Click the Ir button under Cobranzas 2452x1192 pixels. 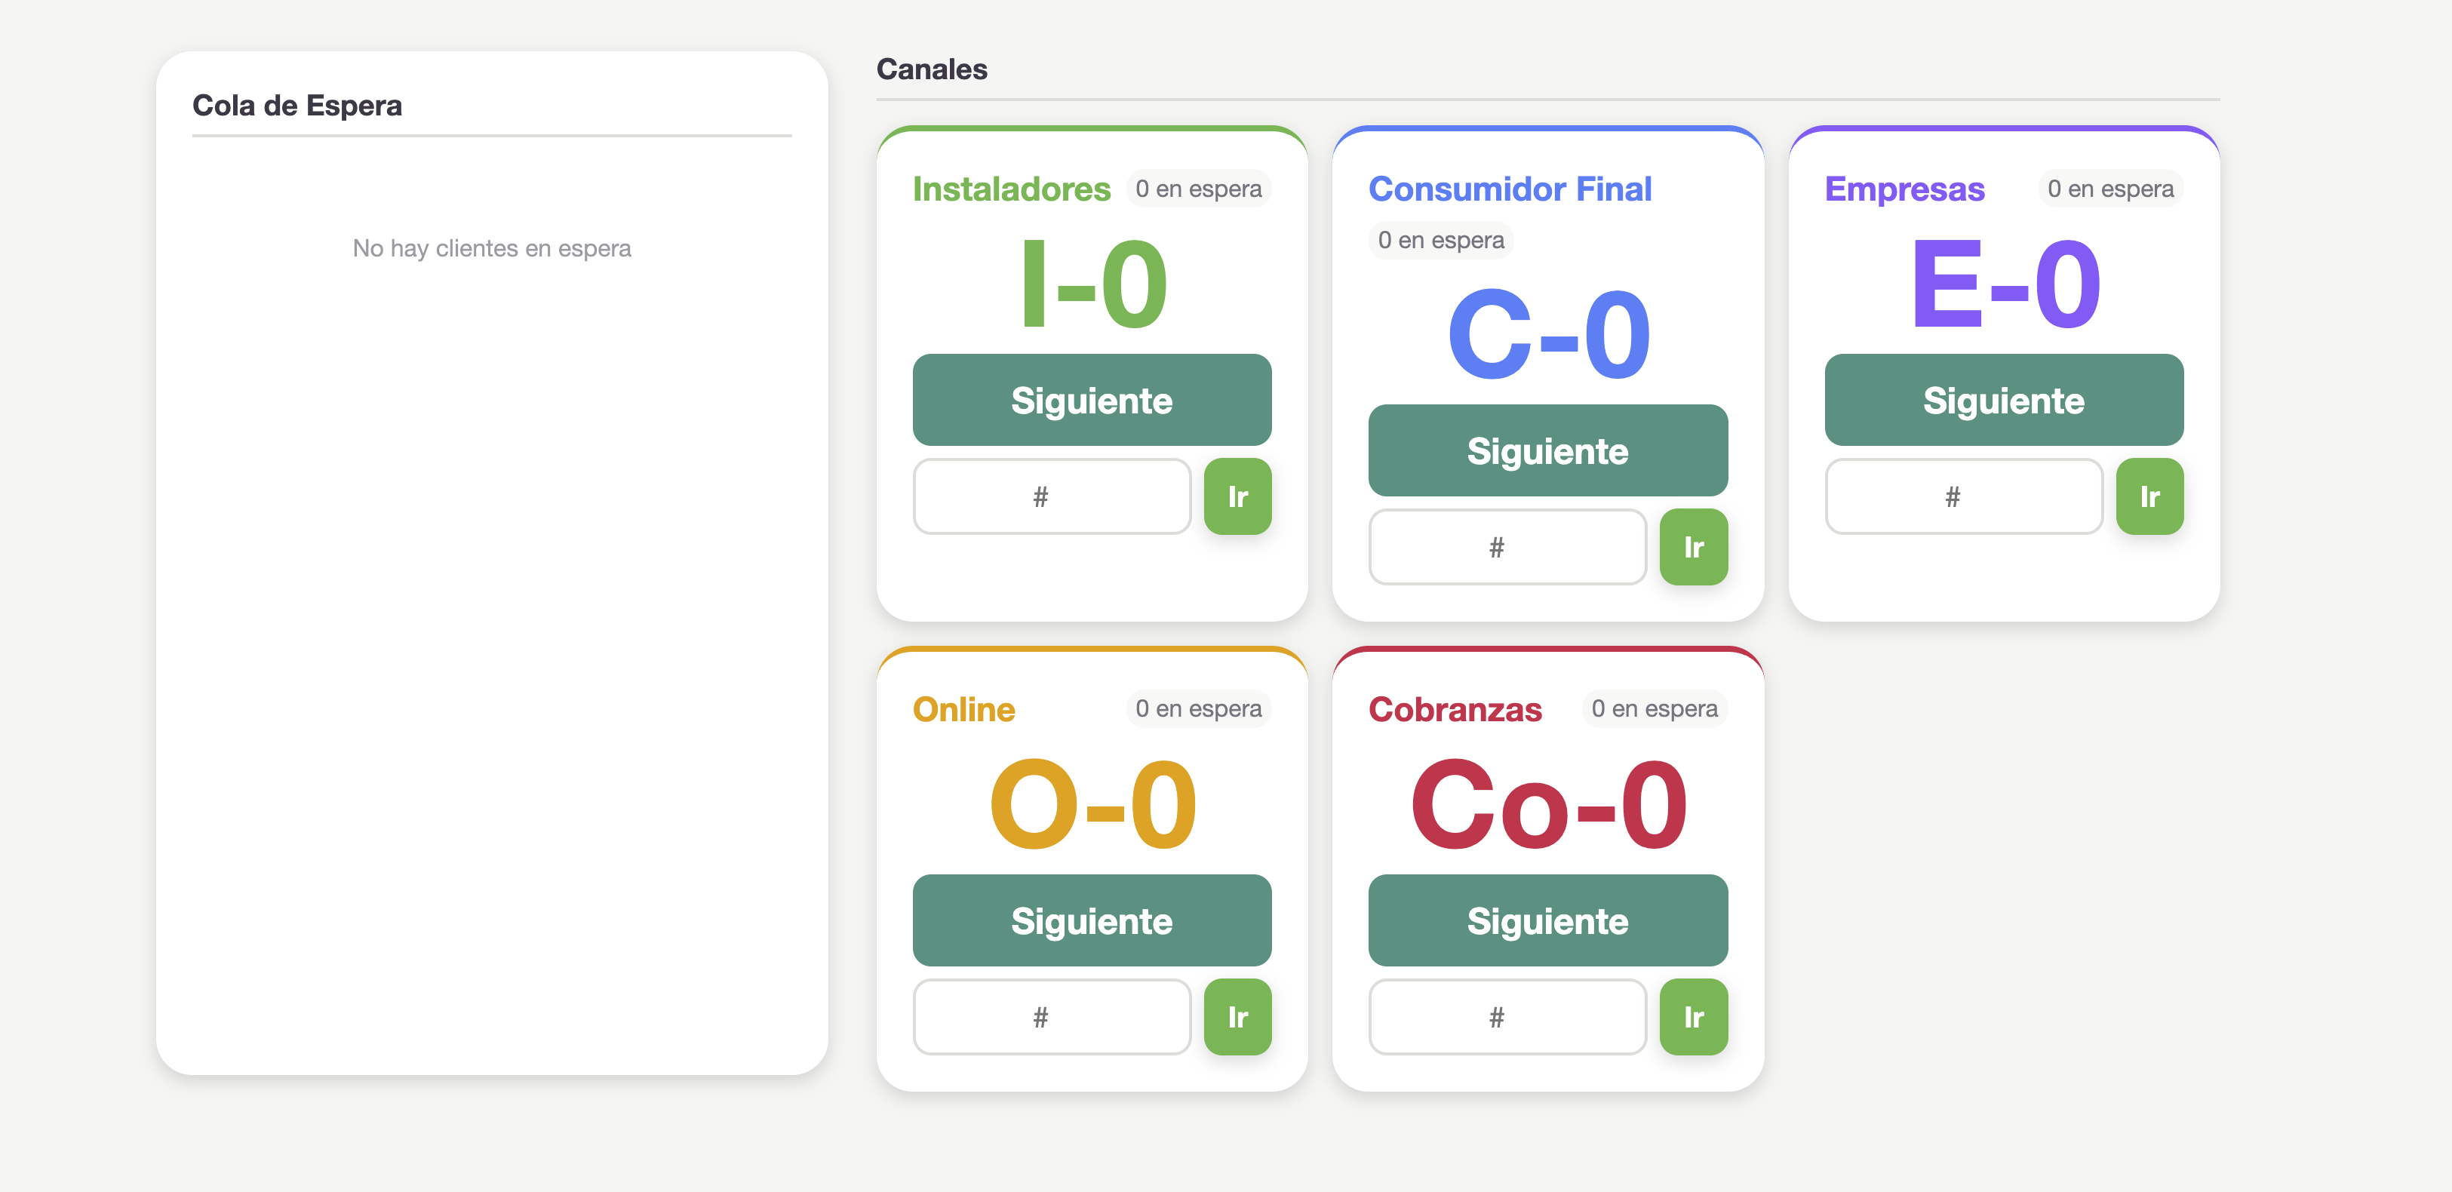pos(1692,1017)
